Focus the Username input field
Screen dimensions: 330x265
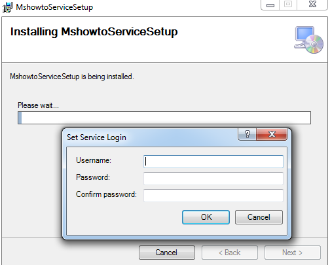point(213,162)
